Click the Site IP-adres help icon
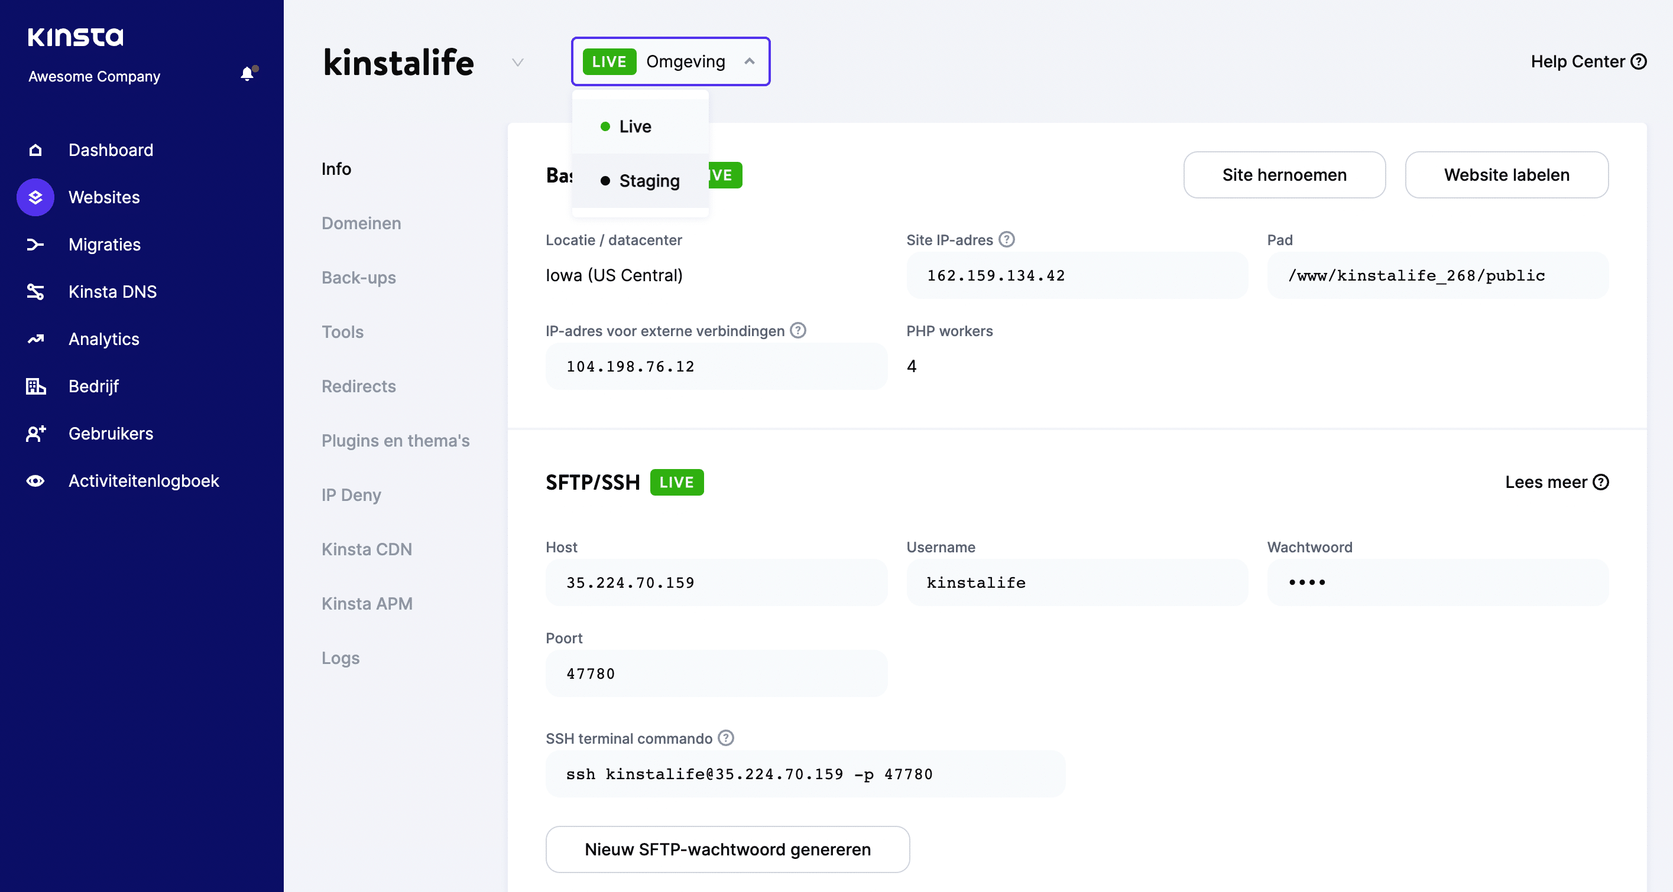Viewport: 1673px width, 892px height. click(x=1006, y=240)
